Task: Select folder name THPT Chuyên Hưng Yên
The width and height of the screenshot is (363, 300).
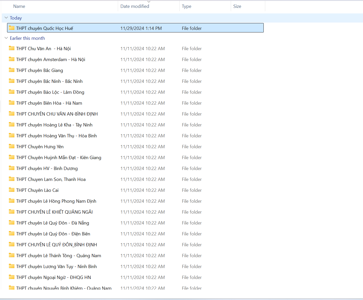Action: pyautogui.click(x=40, y=147)
